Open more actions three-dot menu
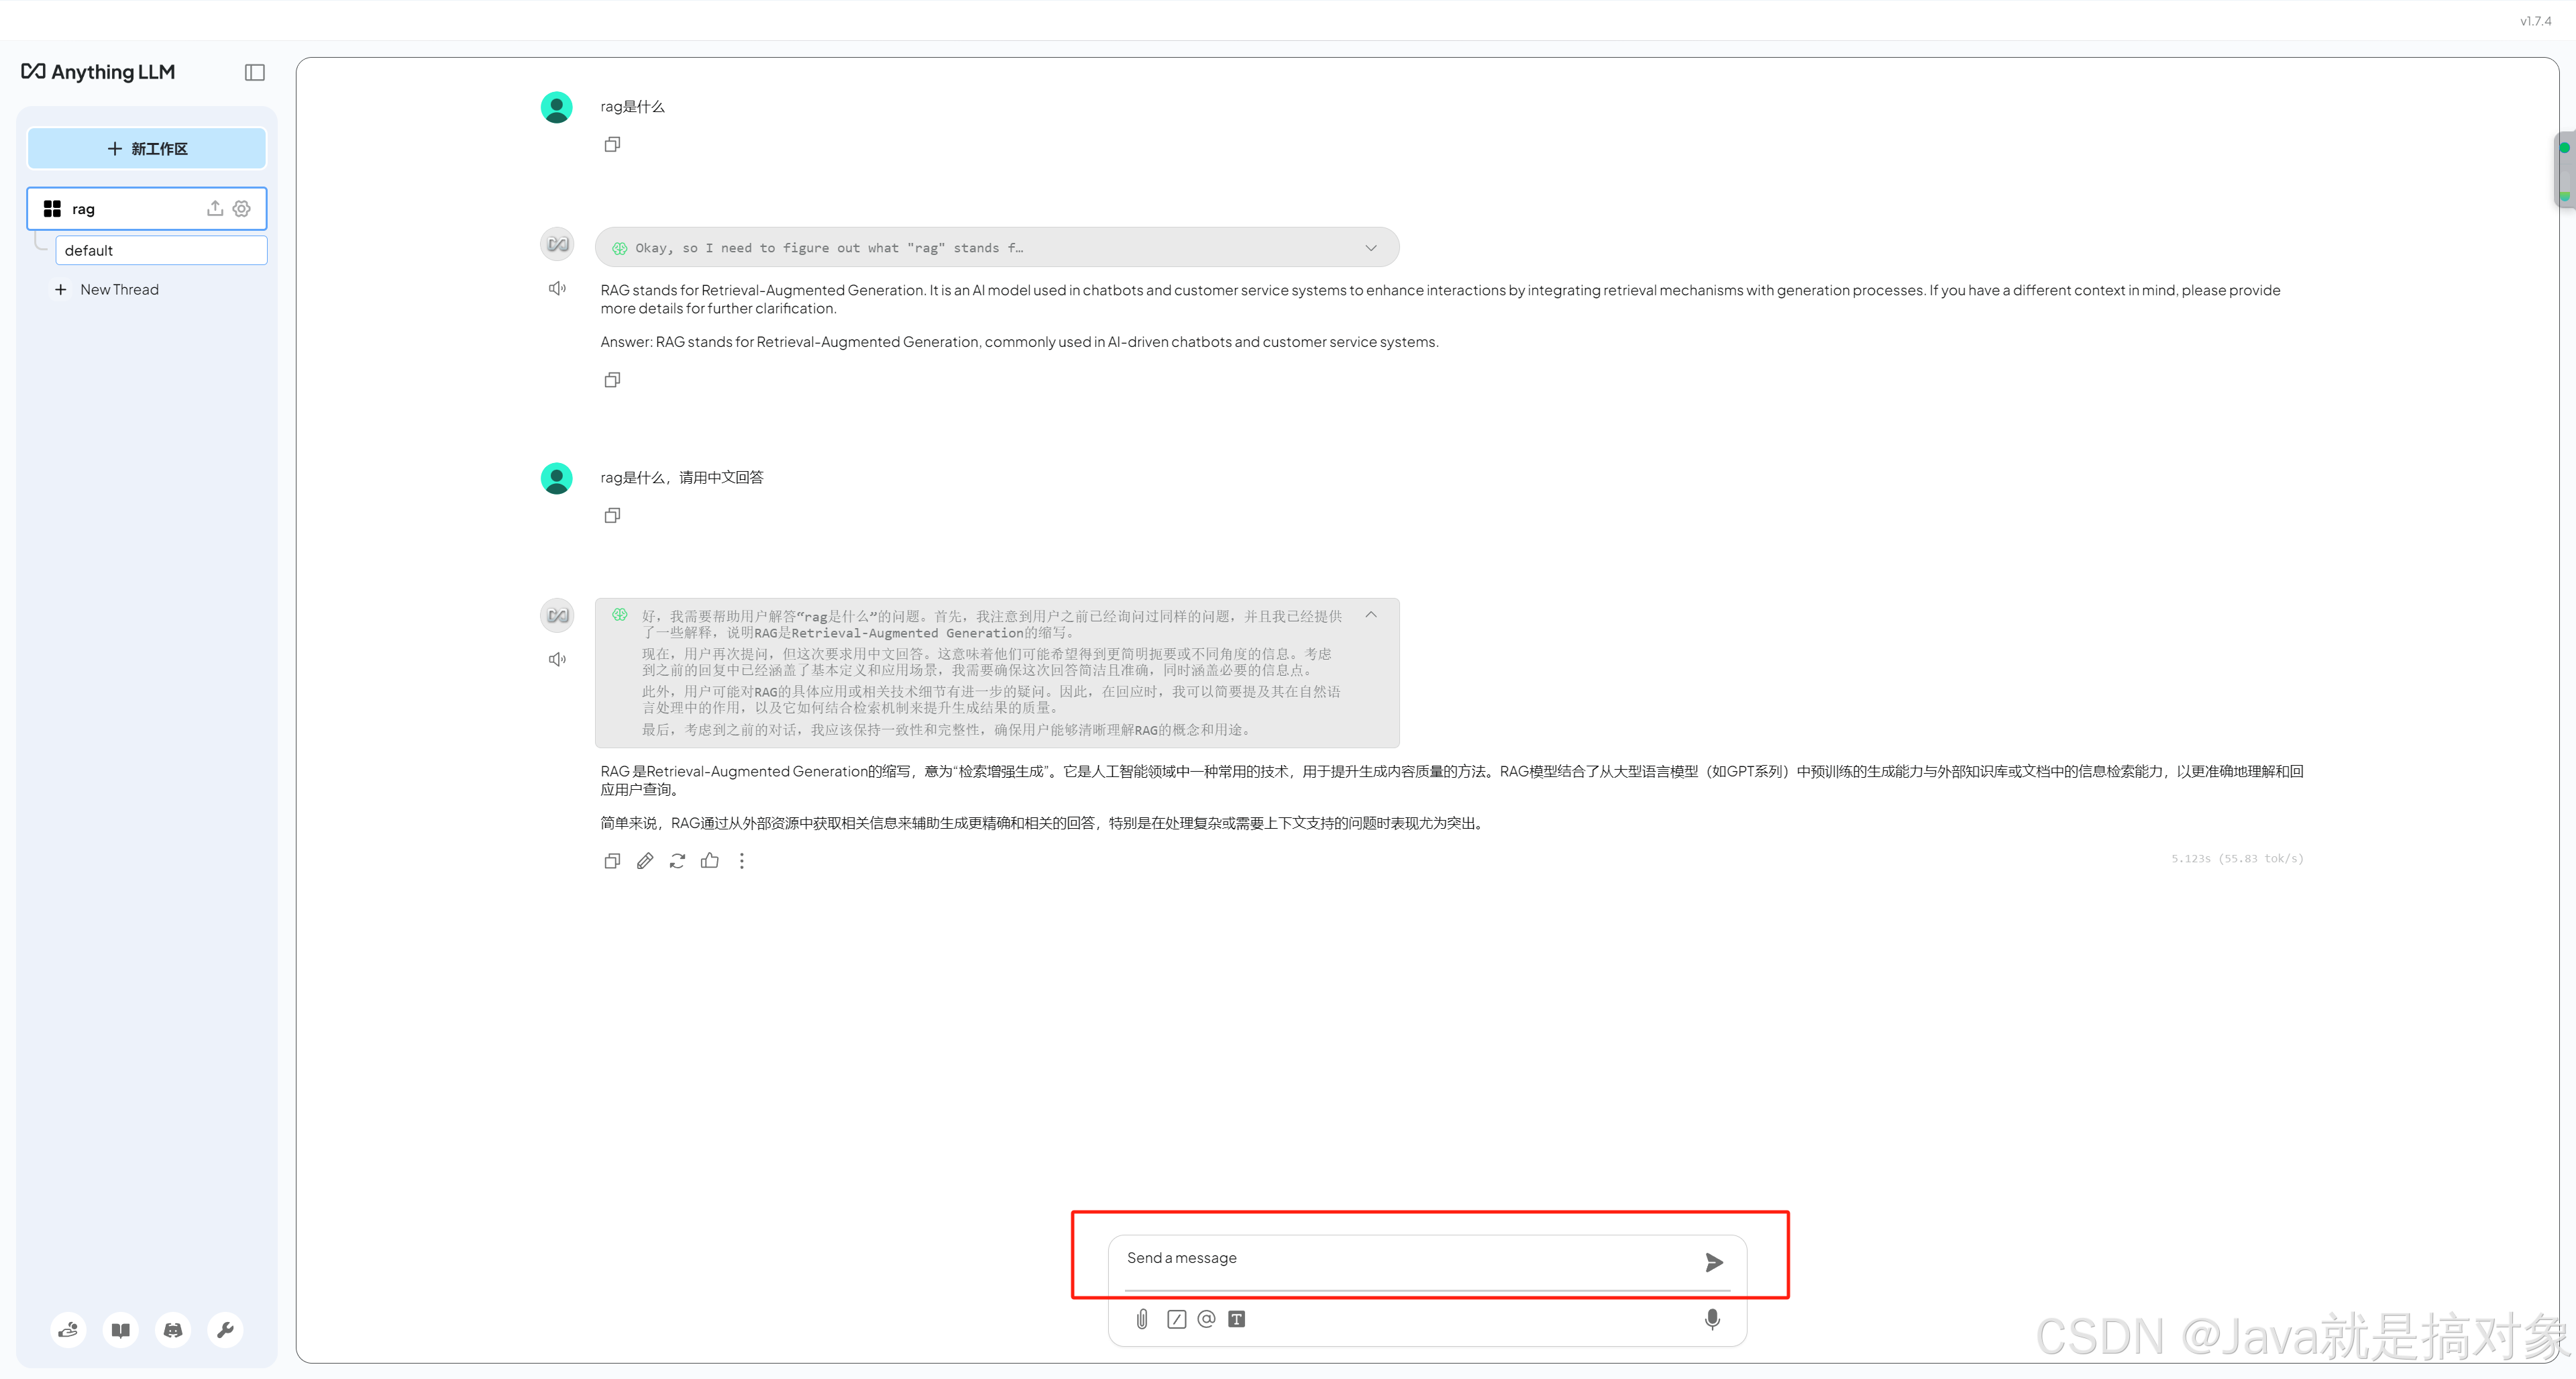The height and width of the screenshot is (1379, 2576). [741, 860]
